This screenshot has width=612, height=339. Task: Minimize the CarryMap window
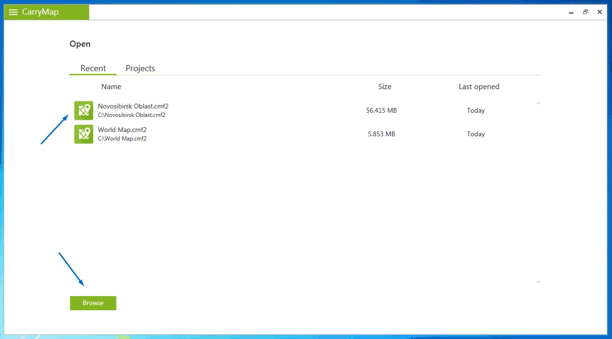[x=571, y=12]
